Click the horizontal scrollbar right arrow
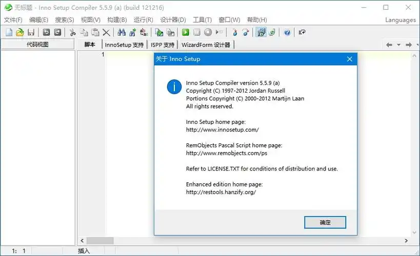This screenshot has height=256, width=420. click(x=406, y=241)
